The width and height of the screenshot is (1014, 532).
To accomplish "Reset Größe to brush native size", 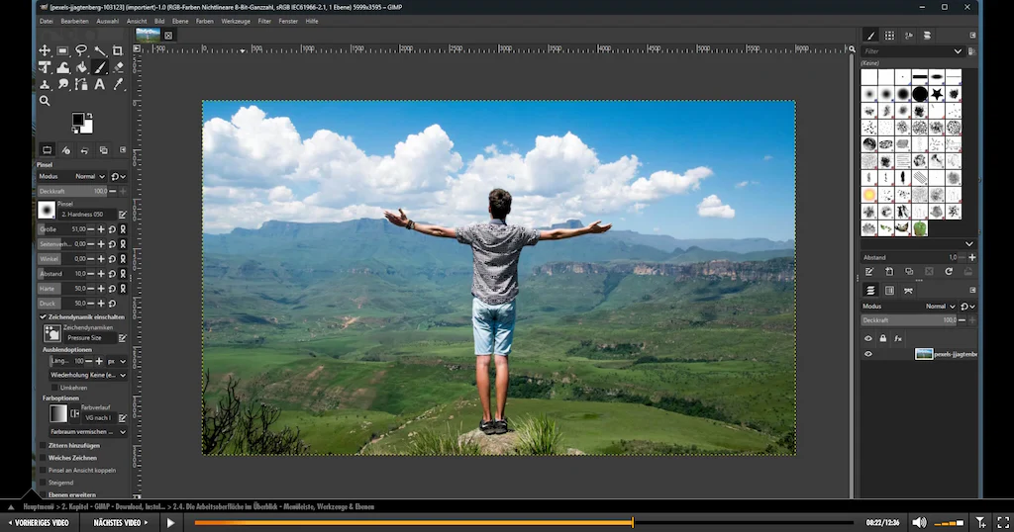I will pos(112,229).
